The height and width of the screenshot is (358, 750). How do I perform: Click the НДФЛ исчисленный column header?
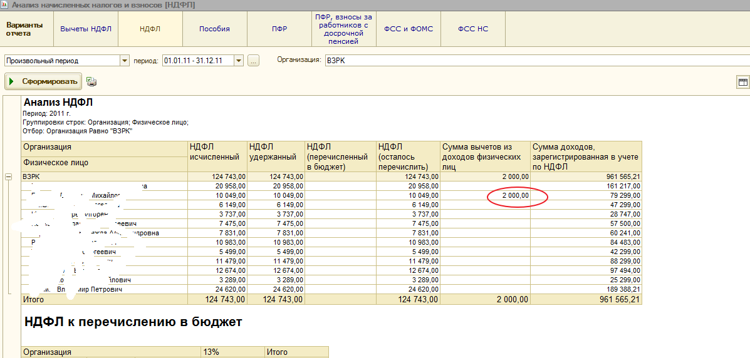click(x=217, y=152)
